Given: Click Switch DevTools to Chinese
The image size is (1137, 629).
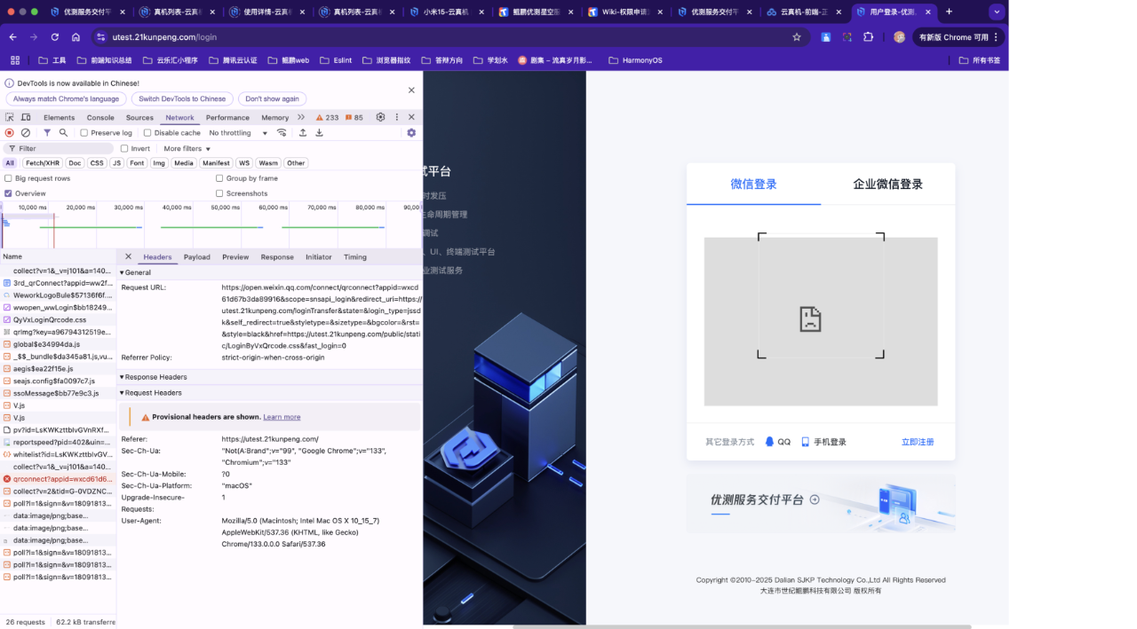Looking at the screenshot, I should click(182, 98).
